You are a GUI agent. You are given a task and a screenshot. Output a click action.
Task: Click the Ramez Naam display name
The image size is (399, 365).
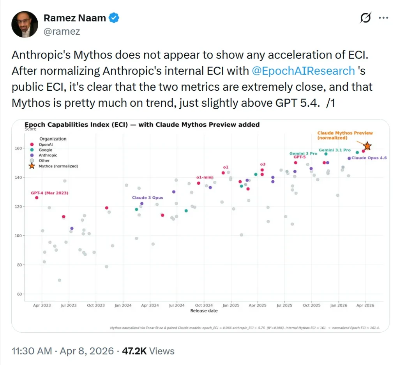point(74,18)
